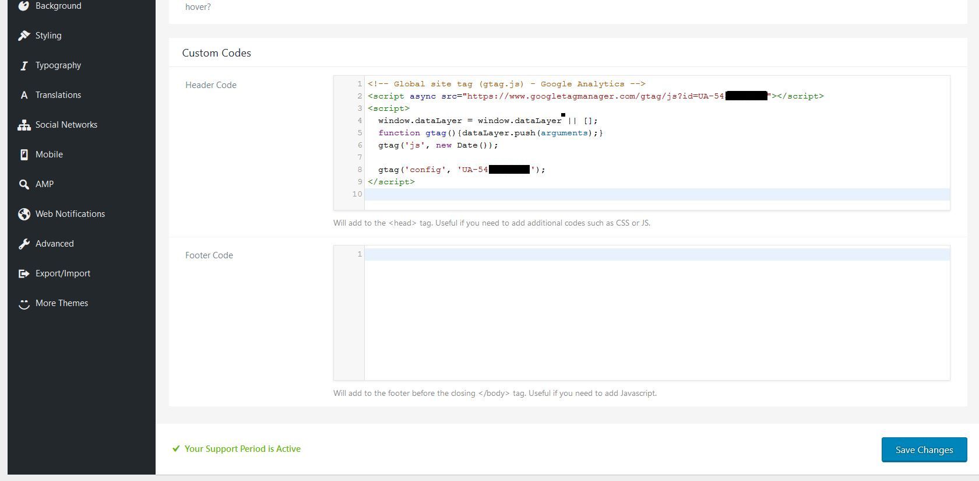This screenshot has width=979, height=481.
Task: Click the window.dataLayer code line
Action: pos(488,121)
